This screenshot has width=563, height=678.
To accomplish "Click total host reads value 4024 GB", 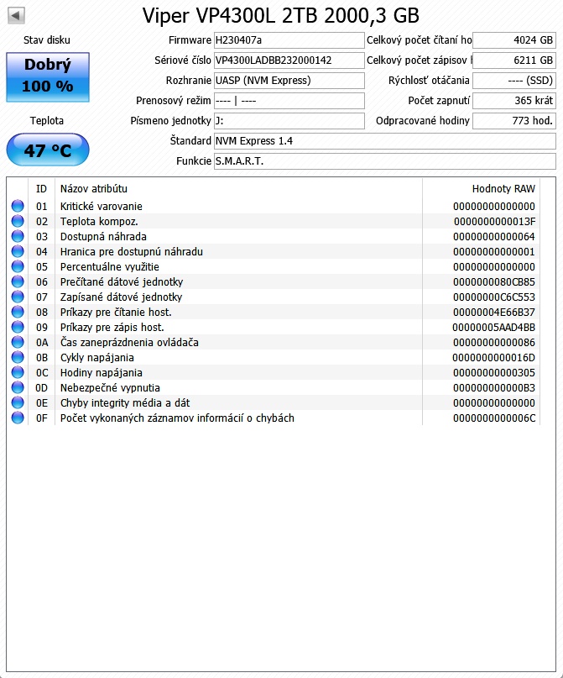I will coord(514,40).
